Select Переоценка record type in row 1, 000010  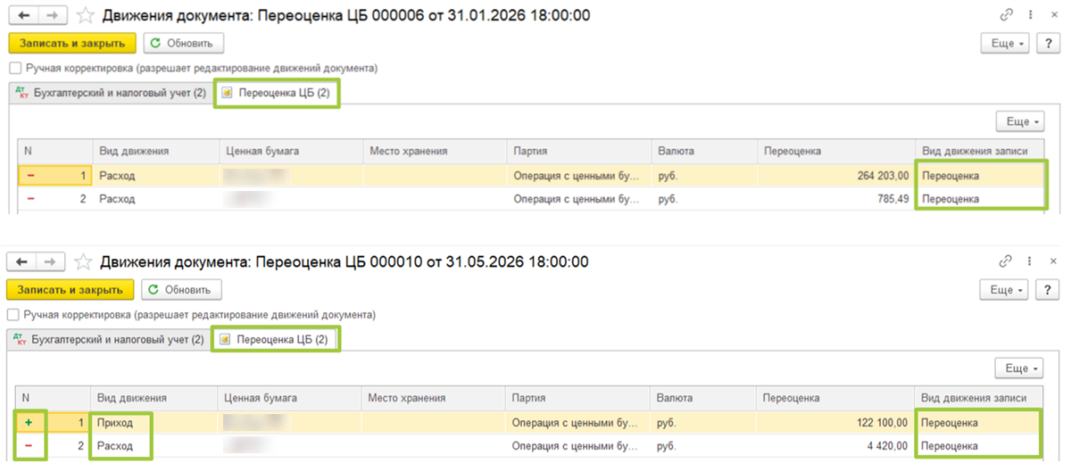[x=979, y=422]
